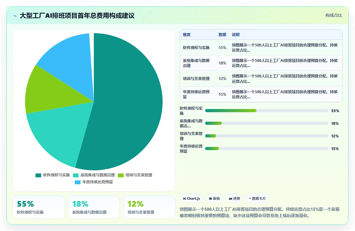Viewport: 355px width, 231px height.
Task: Click the 系统集成与数据治... progress bar
Action: point(267,123)
